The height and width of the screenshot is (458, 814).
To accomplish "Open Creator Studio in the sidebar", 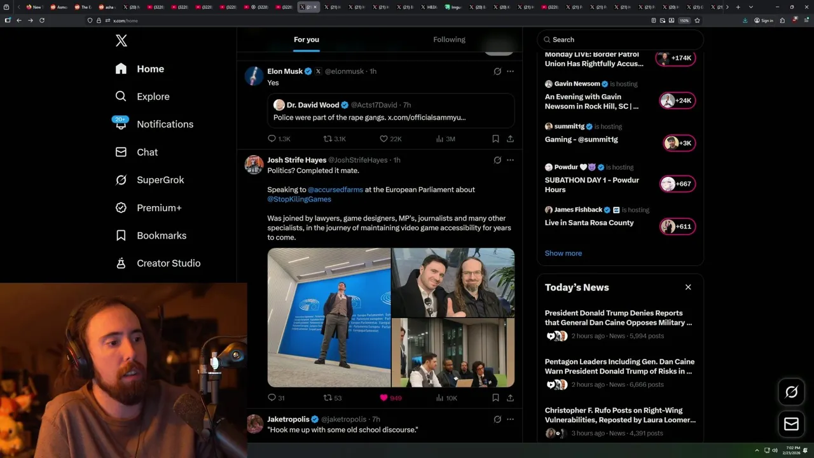I will point(158,263).
